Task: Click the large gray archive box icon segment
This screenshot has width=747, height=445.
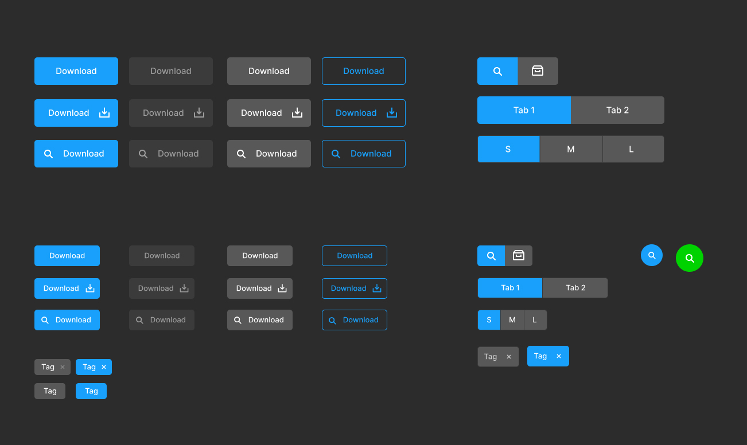Action: (538, 71)
